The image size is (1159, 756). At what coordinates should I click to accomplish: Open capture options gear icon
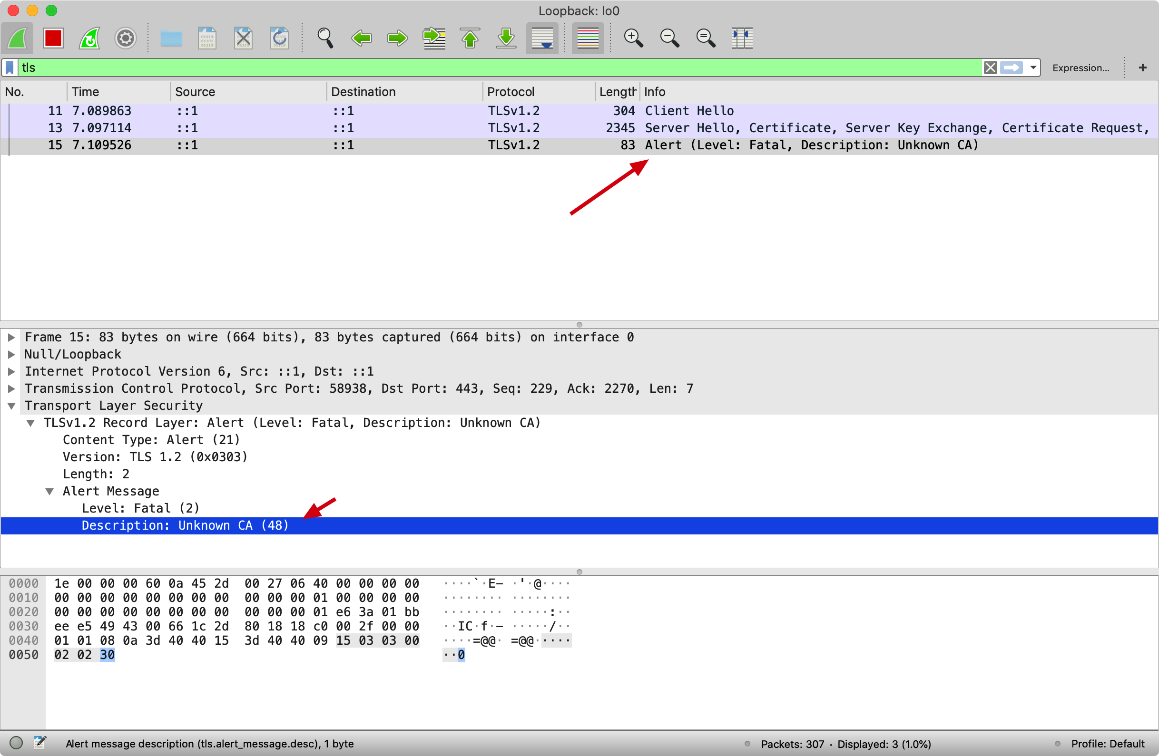125,38
